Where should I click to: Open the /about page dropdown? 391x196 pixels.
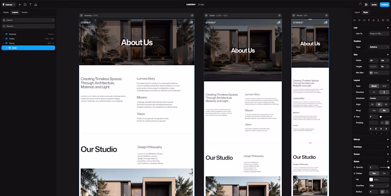click(x=28, y=20)
